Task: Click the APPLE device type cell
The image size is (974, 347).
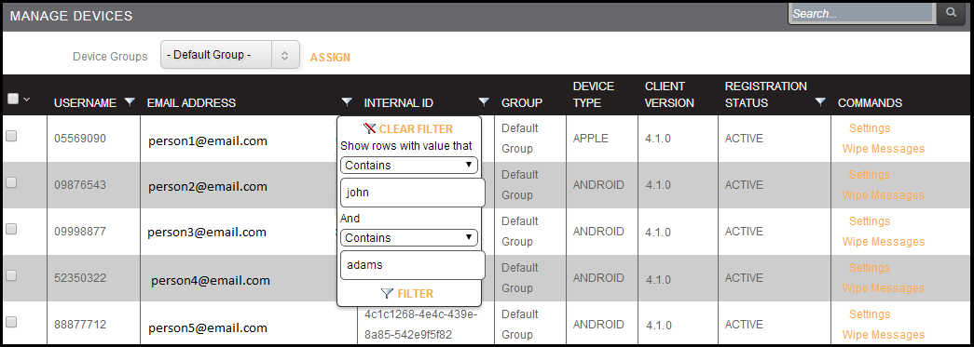Action: (x=591, y=139)
